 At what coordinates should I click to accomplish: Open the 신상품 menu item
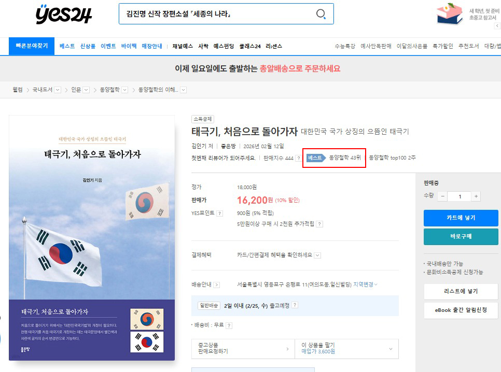click(x=88, y=46)
